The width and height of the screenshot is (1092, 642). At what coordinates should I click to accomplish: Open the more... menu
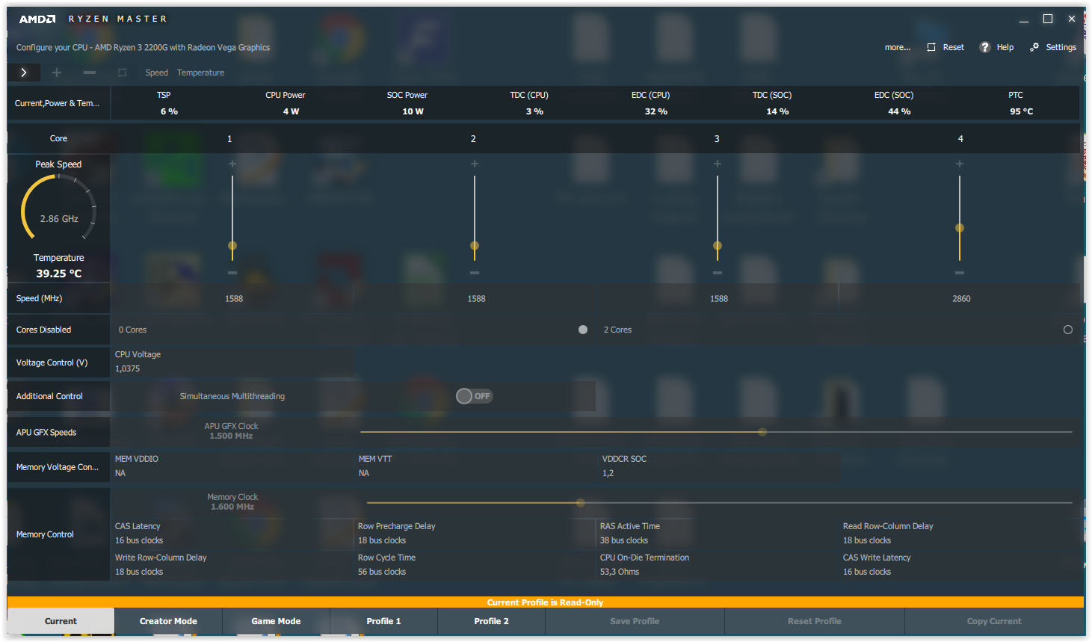coord(897,47)
